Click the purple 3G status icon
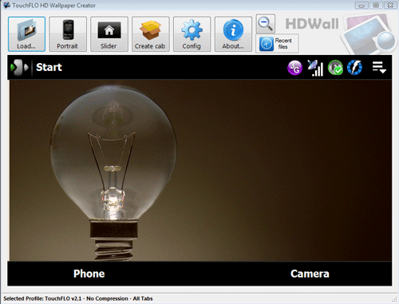This screenshot has width=399, height=304. 294,68
